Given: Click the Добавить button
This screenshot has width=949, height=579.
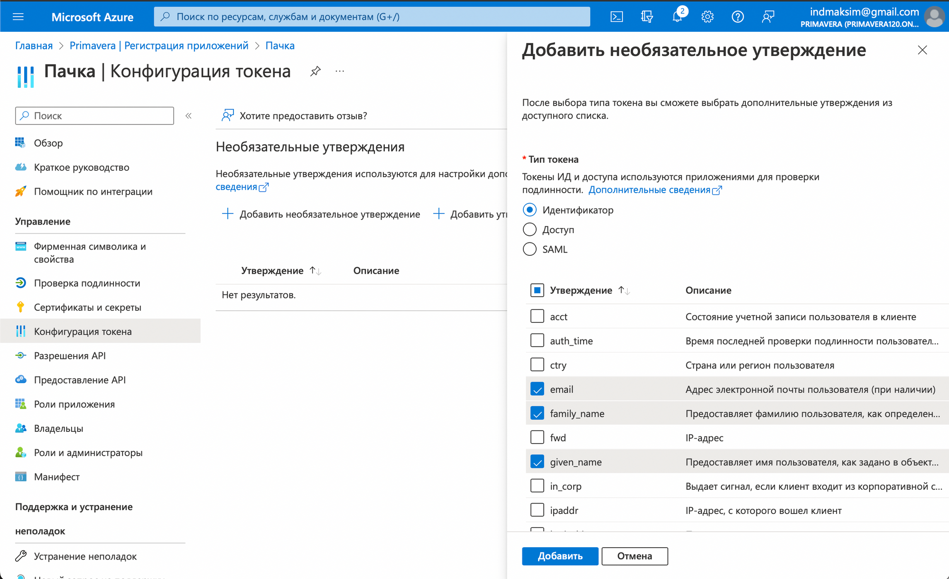Looking at the screenshot, I should [x=560, y=556].
